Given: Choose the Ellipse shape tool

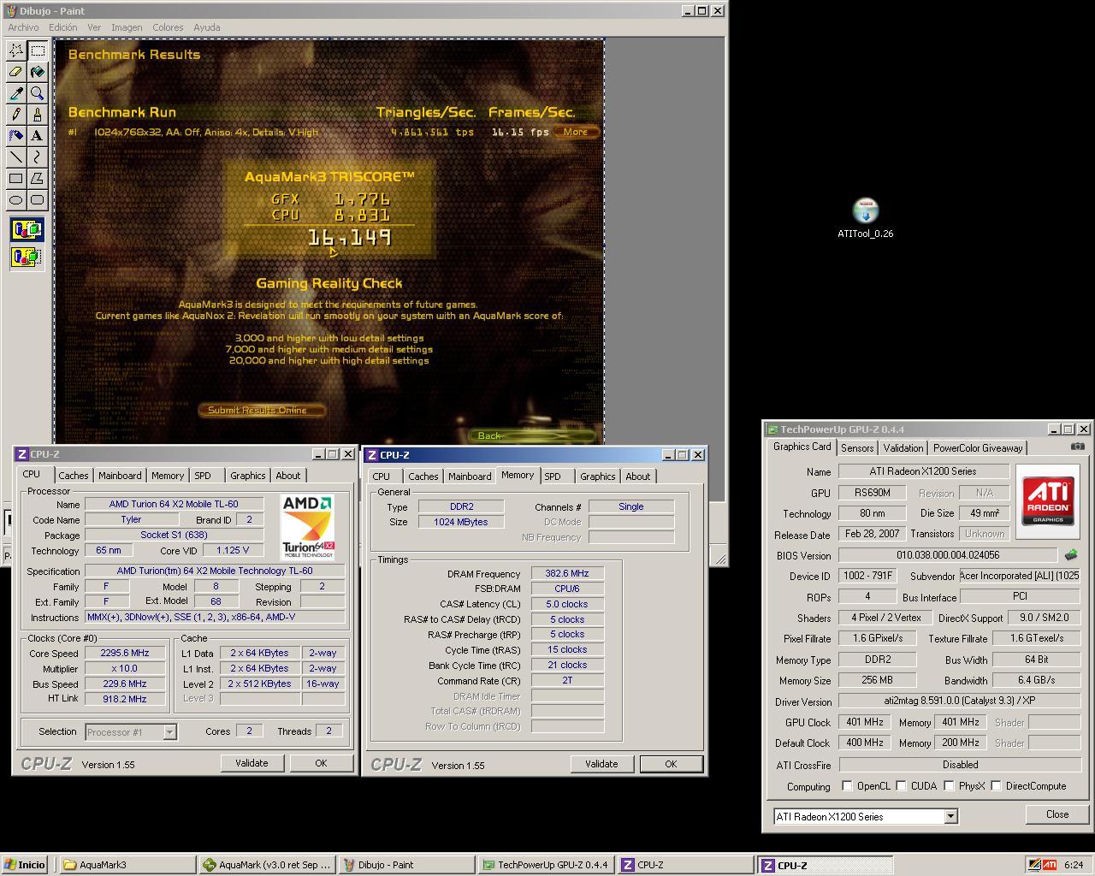Looking at the screenshot, I should 16,199.
